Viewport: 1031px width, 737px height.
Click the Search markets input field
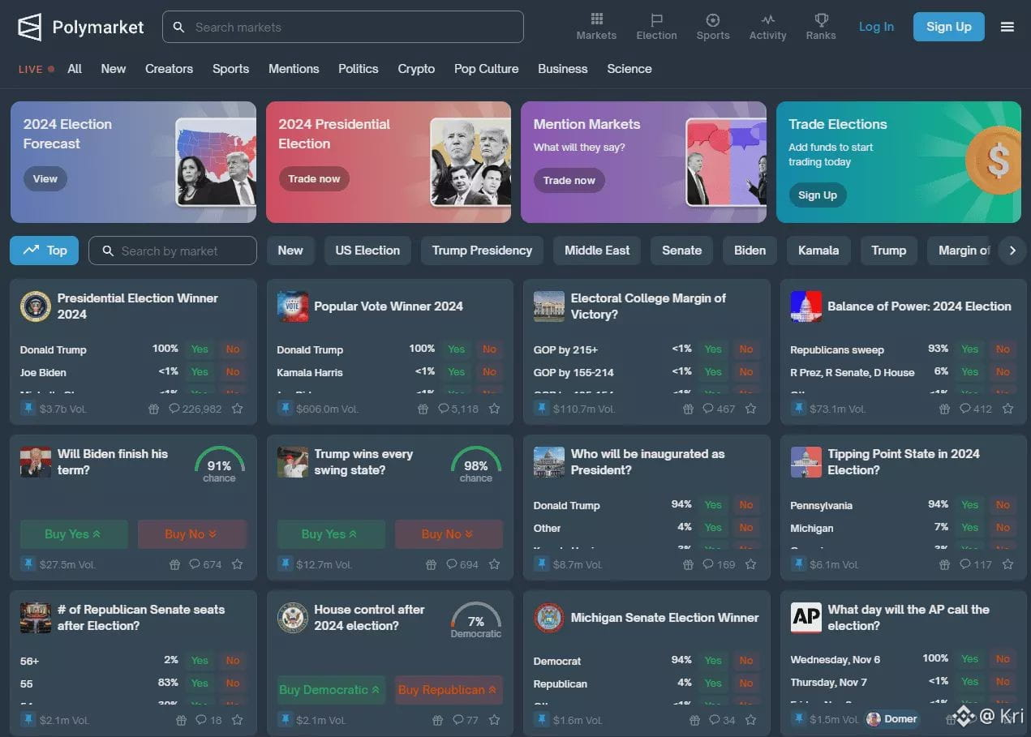point(342,27)
